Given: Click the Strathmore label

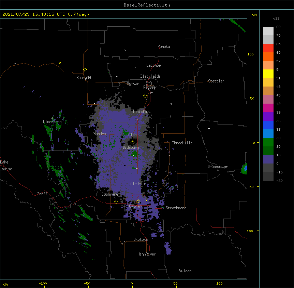Looking at the screenshot, I should pos(176,208).
